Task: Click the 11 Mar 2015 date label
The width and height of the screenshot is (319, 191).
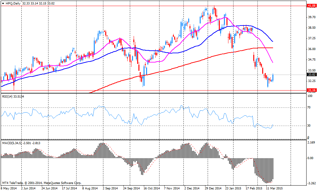Action: point(275,188)
